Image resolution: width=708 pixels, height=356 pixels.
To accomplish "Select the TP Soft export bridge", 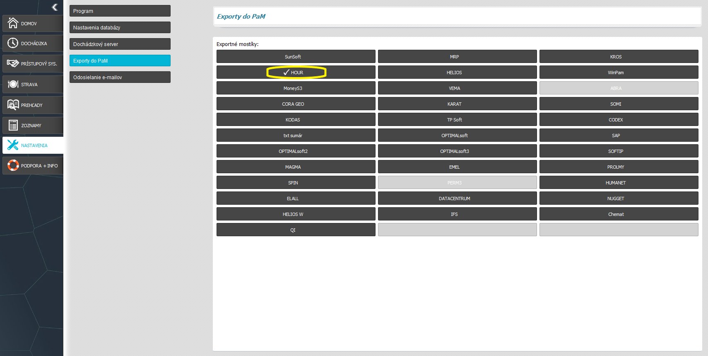I will (458, 119).
